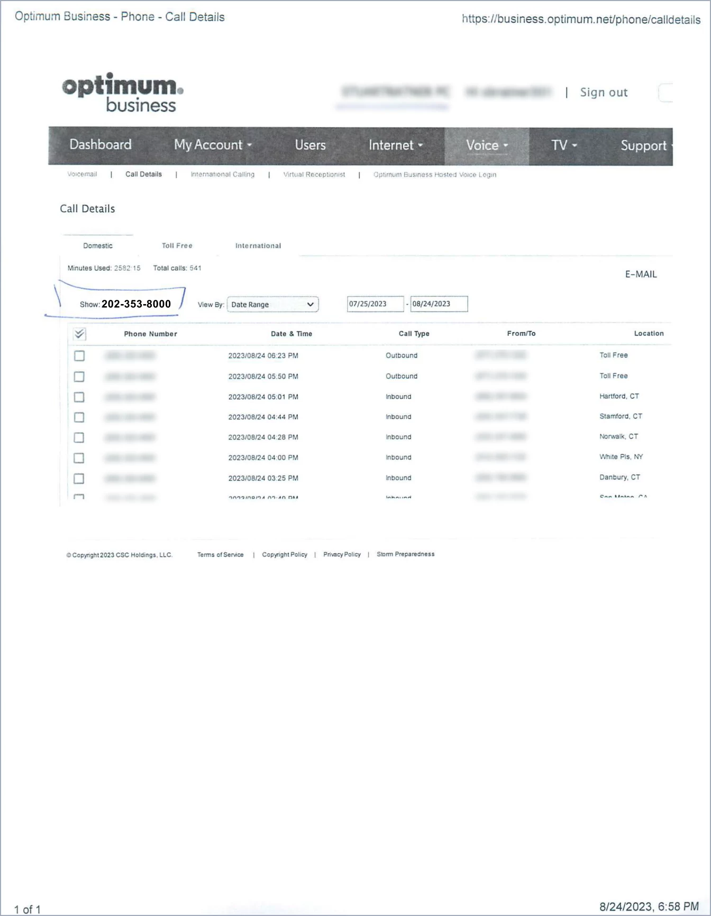
Task: Open International Calling link
Action: (x=222, y=174)
